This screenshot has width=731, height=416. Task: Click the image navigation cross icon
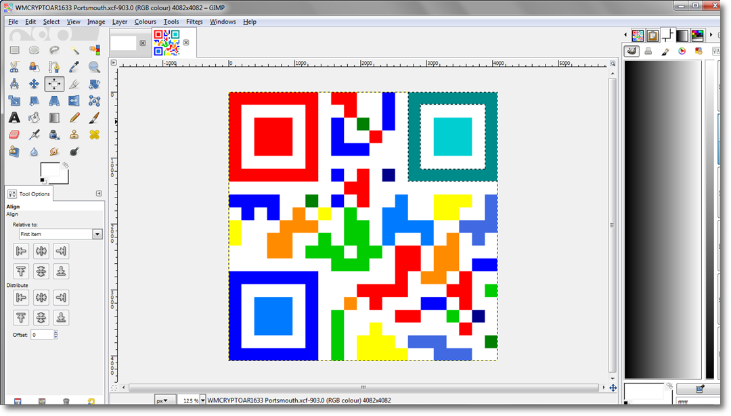(x=613, y=388)
